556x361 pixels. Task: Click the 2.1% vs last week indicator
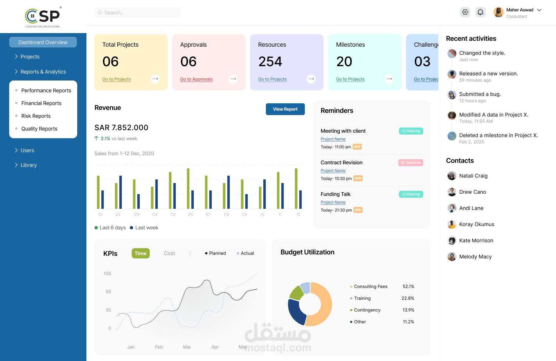coord(116,139)
